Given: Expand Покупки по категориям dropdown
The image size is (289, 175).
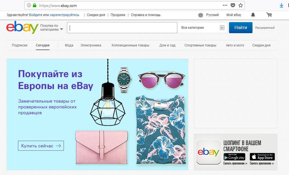Looking at the screenshot, I should 52,28.
